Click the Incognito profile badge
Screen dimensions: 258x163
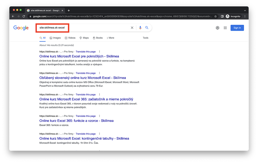233,16
